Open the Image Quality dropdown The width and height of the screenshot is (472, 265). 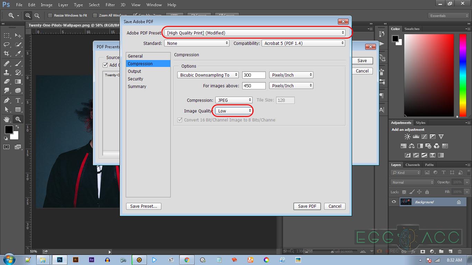coord(234,111)
